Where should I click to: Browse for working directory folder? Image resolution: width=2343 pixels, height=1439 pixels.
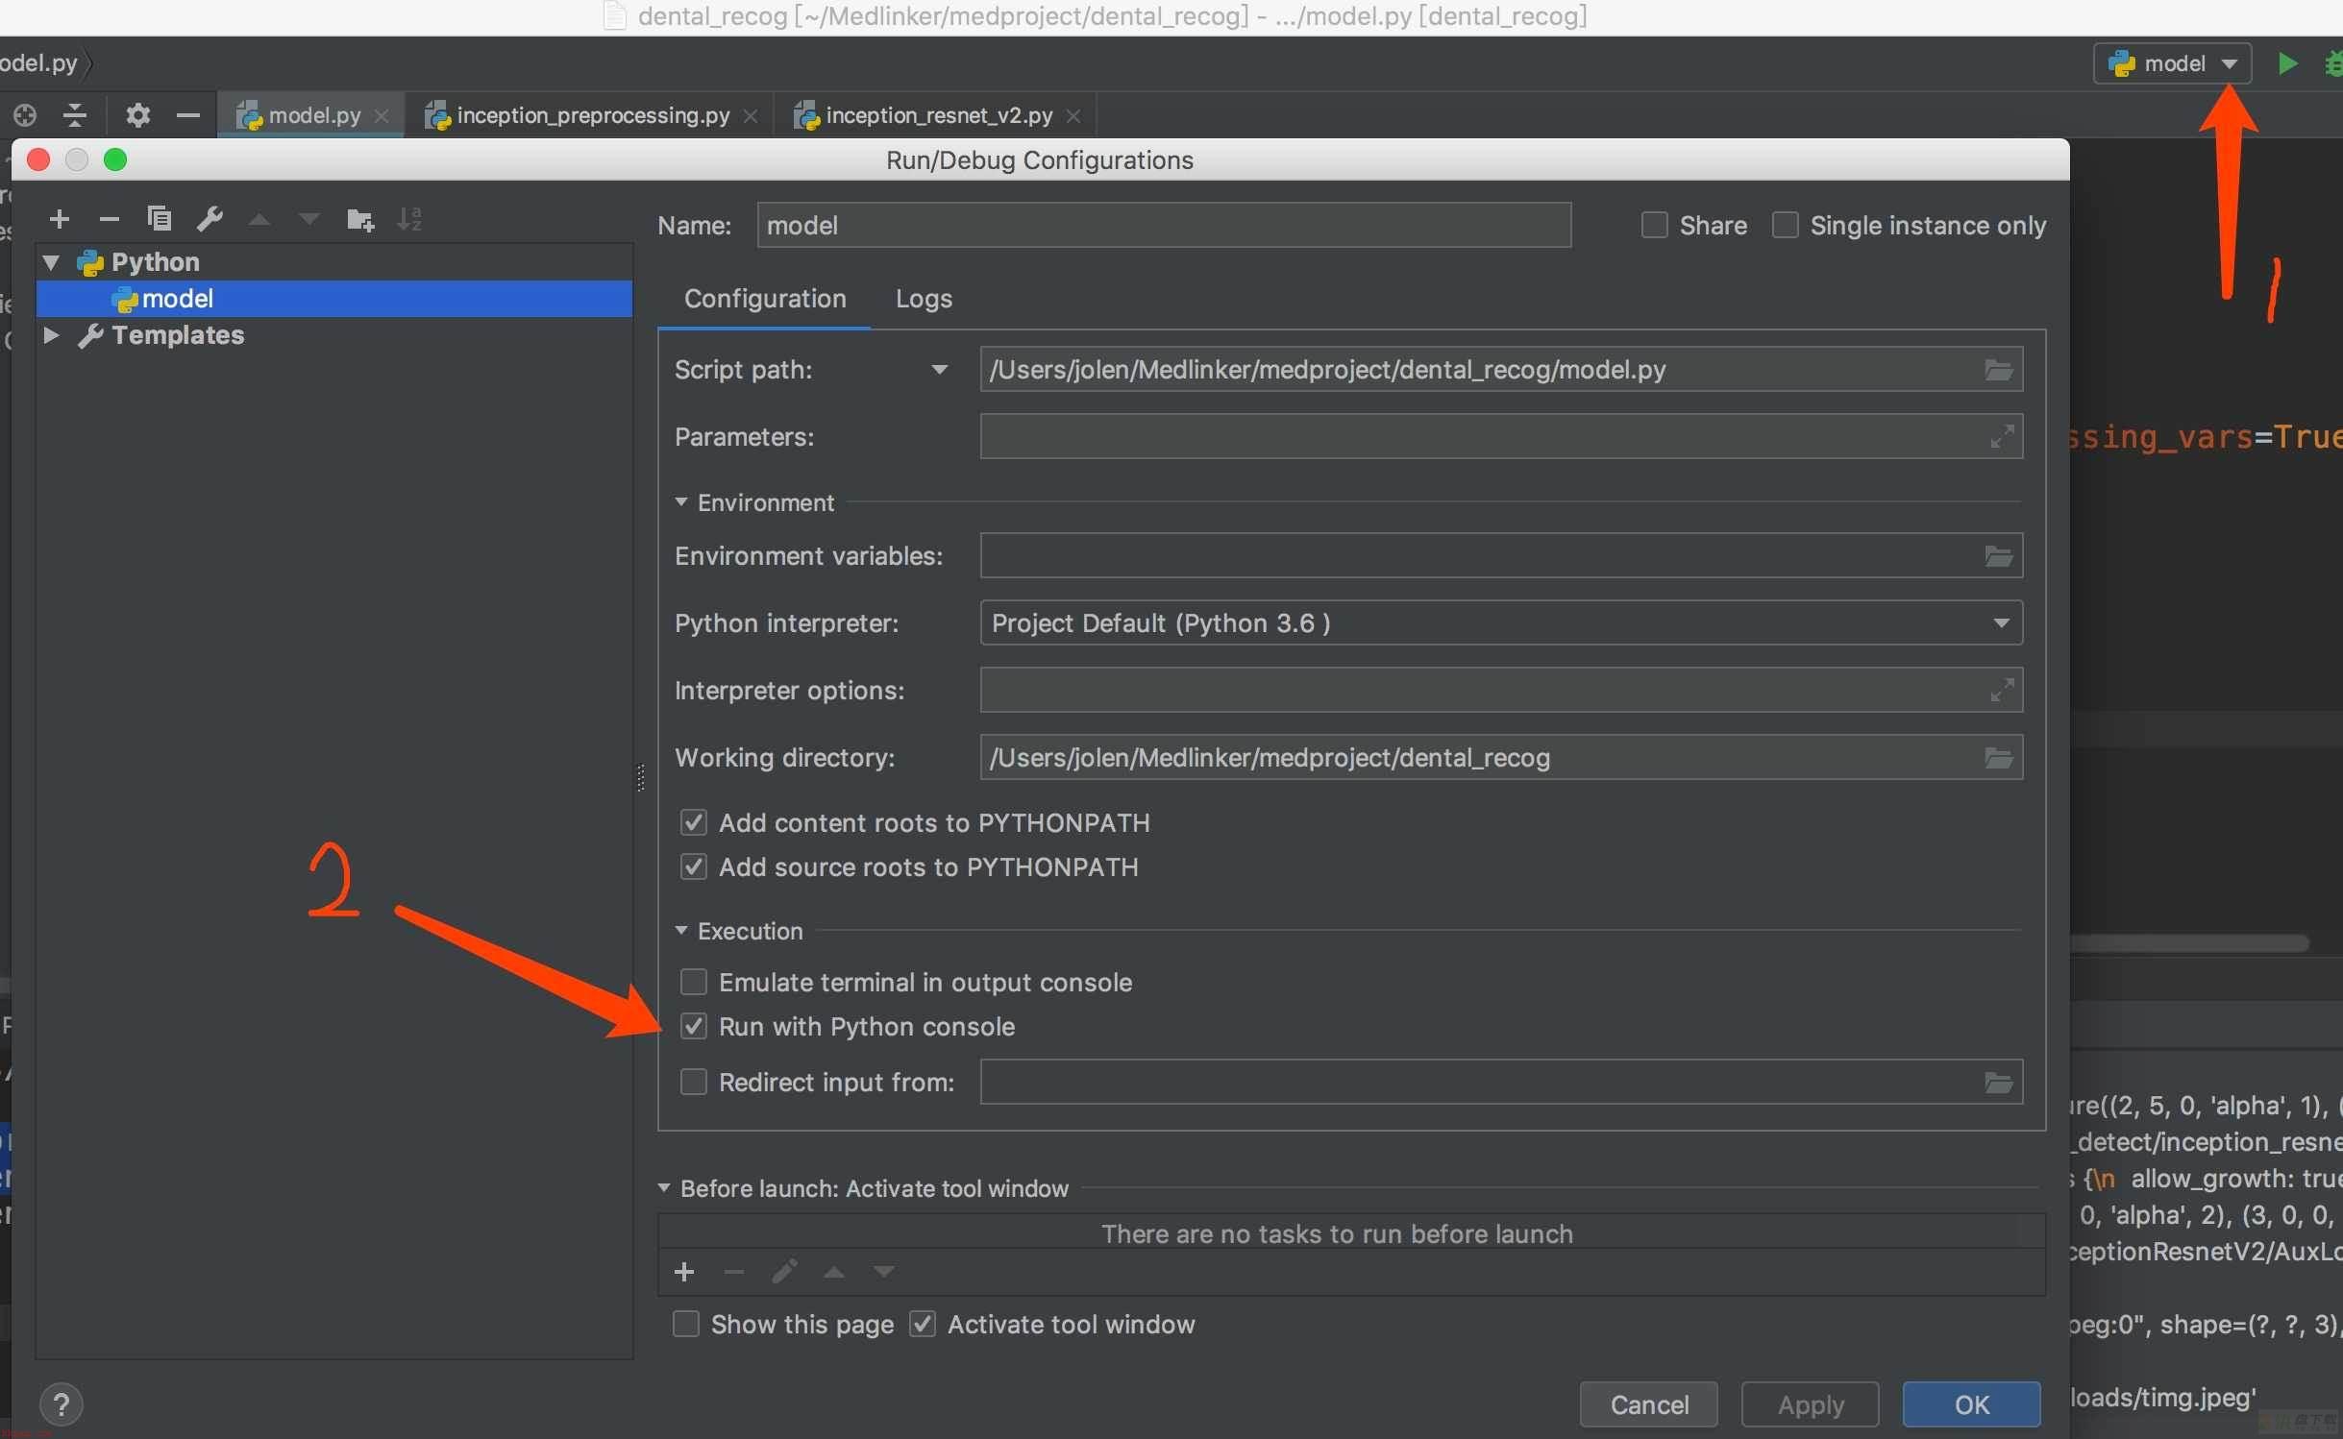[x=1999, y=758]
